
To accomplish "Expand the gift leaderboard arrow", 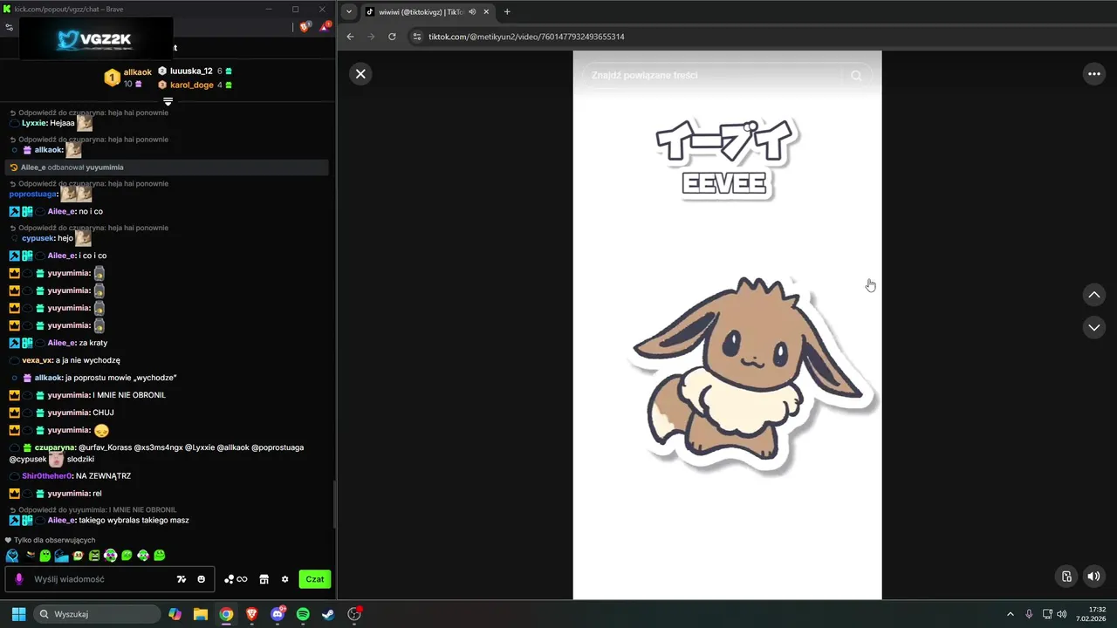I will click(168, 101).
